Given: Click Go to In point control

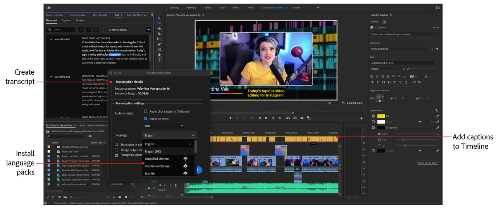Looking at the screenshot, I should [253, 118].
